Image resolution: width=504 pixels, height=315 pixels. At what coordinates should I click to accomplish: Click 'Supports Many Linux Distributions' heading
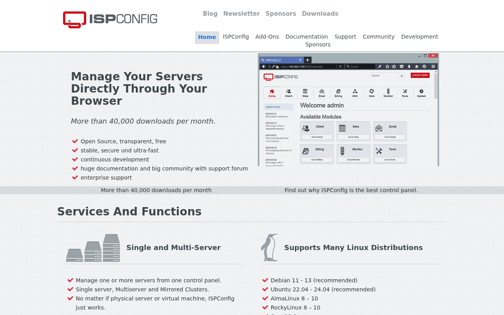click(x=354, y=248)
